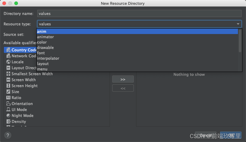The height and width of the screenshot is (142, 246).
Task: Click the dropdown list scrollbar
Action: click(x=240, y=41)
